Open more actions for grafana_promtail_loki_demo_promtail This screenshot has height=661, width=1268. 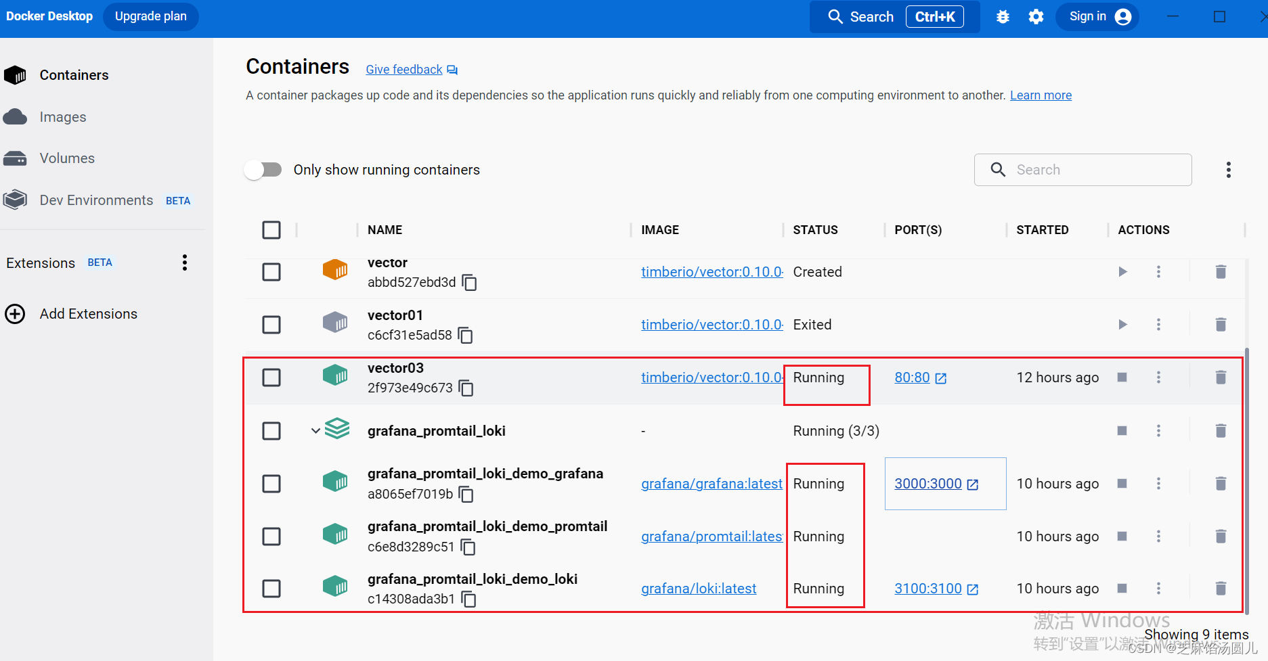1158,537
